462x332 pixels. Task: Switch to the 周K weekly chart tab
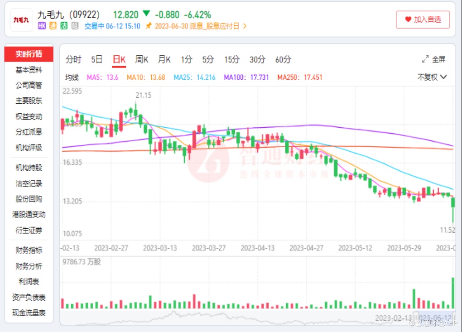pyautogui.click(x=142, y=59)
